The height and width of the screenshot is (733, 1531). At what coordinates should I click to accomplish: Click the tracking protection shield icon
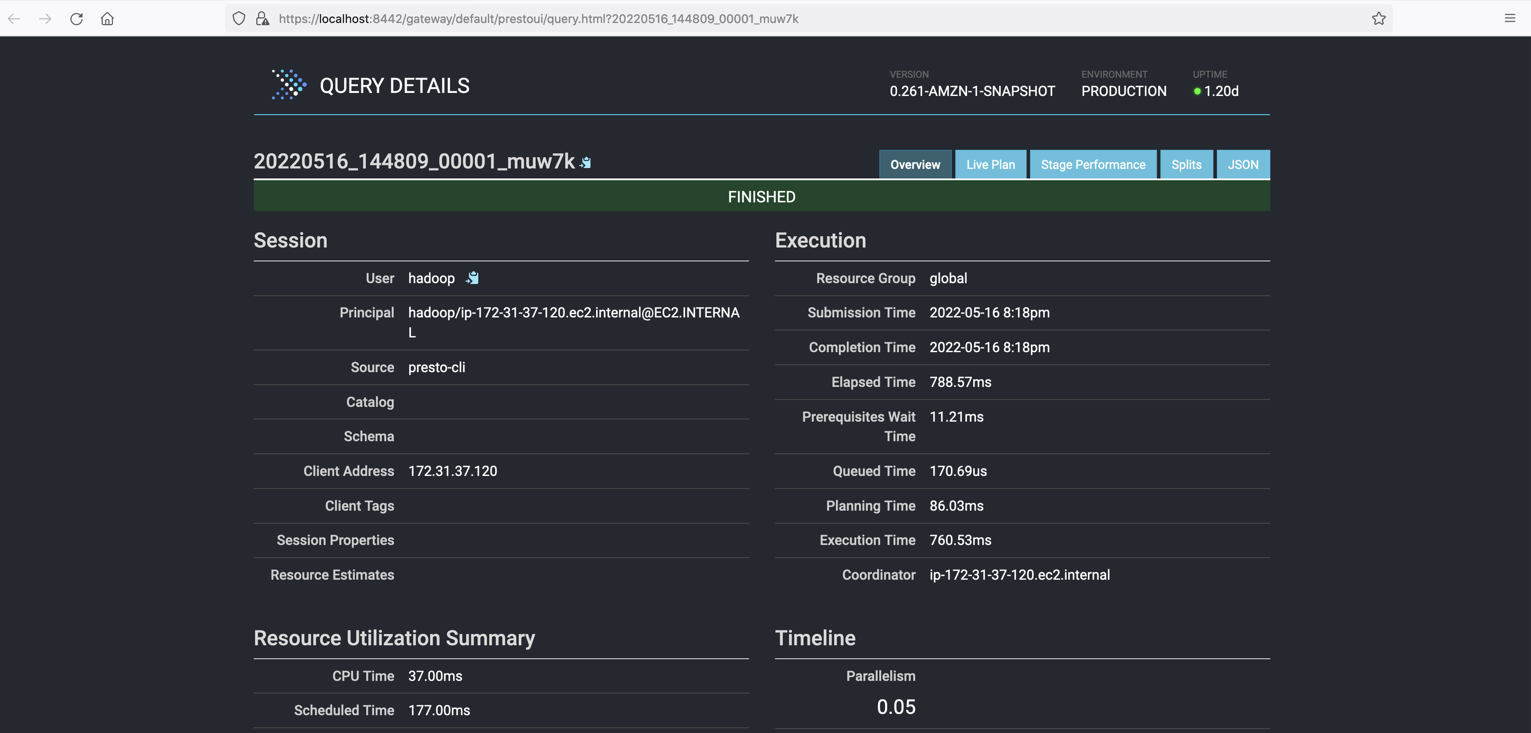pos(239,18)
